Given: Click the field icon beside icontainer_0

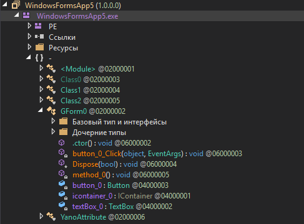Looking at the screenshot, I should coord(63,195).
